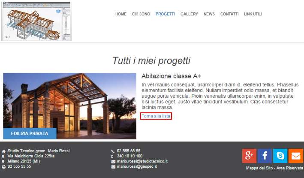Screen dimensions: 304x178
Task: Click the 'Area Riservata' footer link
Action: 291,168
